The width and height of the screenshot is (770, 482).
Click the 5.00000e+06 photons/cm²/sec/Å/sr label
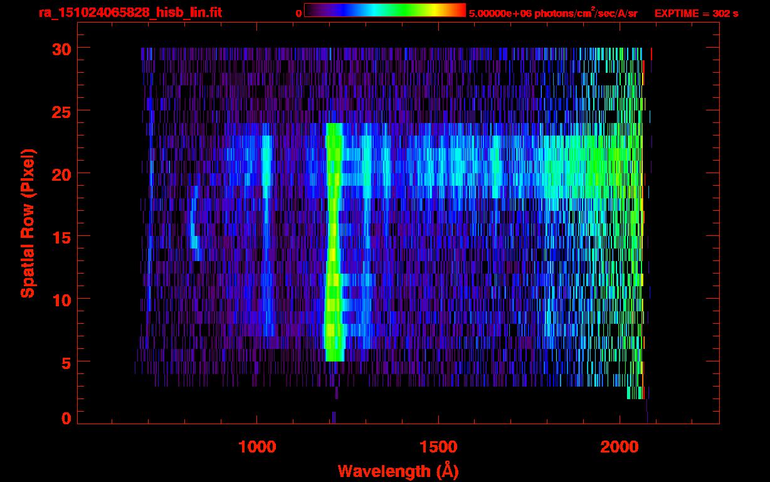coord(553,13)
